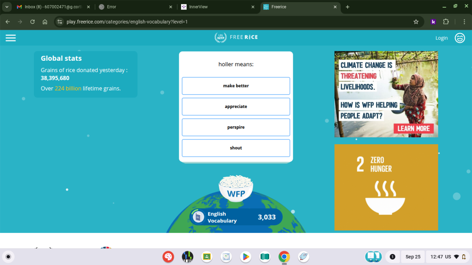Open the Freerice hamburger menu
The height and width of the screenshot is (265, 472).
pos(11,38)
